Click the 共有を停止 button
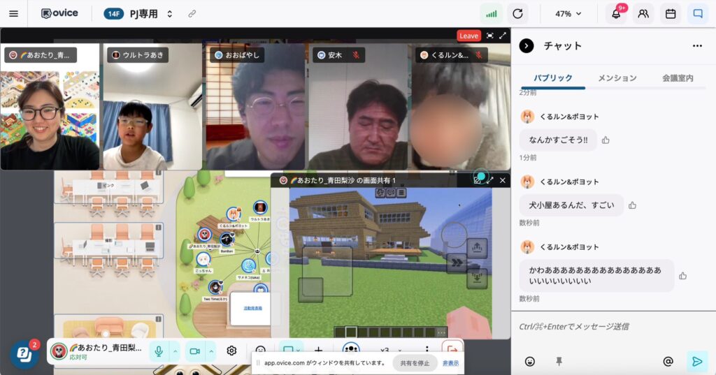The width and height of the screenshot is (716, 375). 415,363
